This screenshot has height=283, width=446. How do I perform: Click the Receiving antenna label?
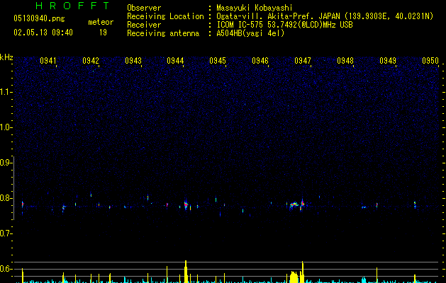[163, 33]
